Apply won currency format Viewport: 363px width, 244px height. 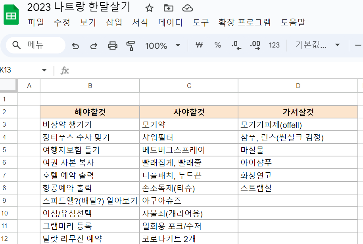[199, 45]
